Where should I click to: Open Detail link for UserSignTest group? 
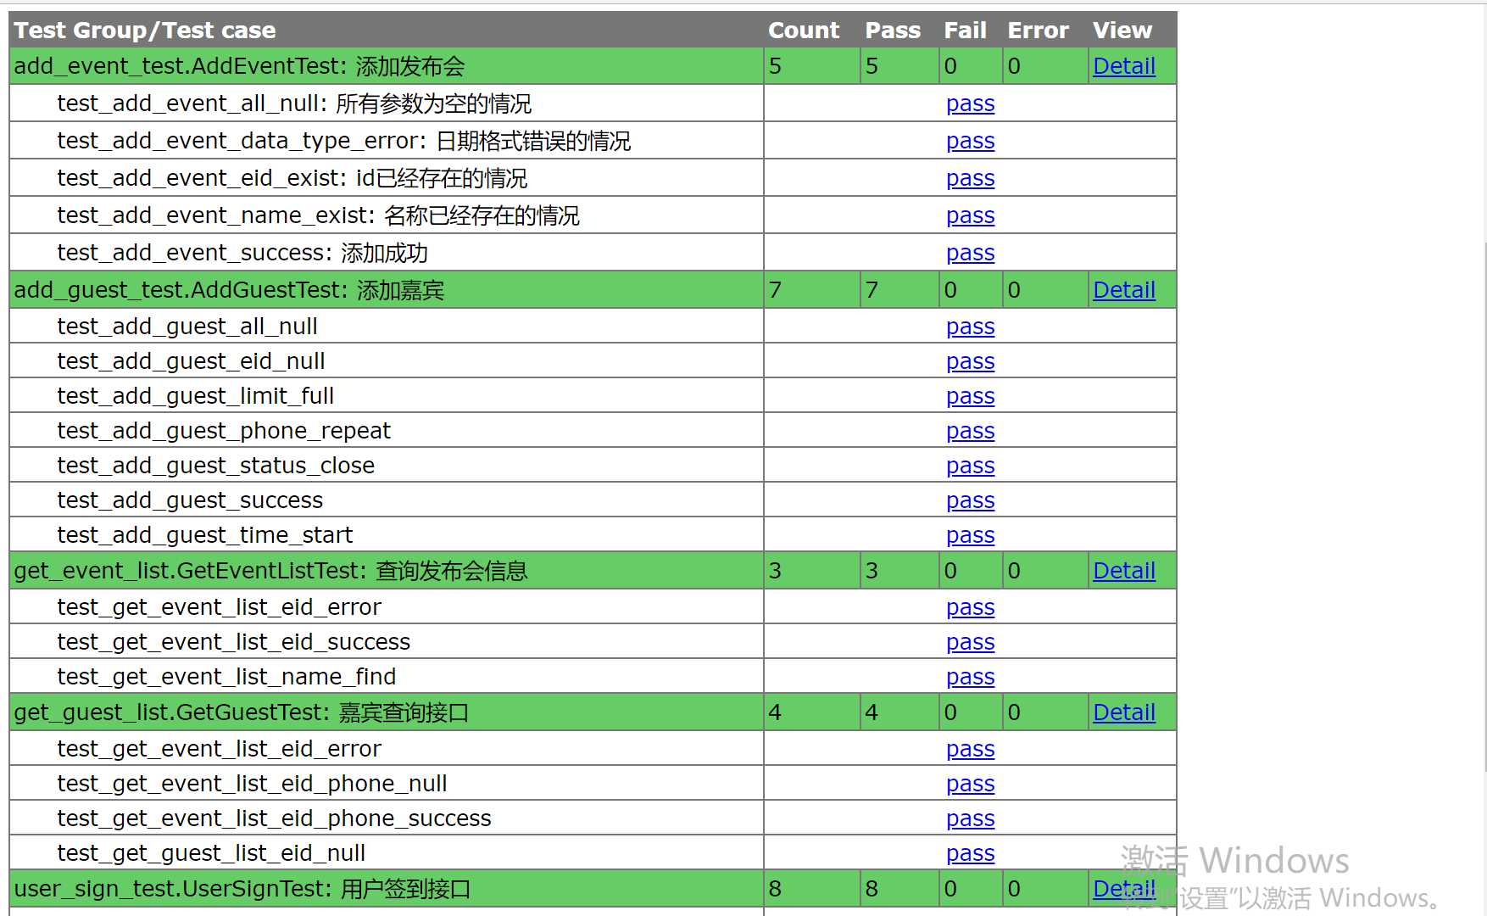pyautogui.click(x=1124, y=889)
